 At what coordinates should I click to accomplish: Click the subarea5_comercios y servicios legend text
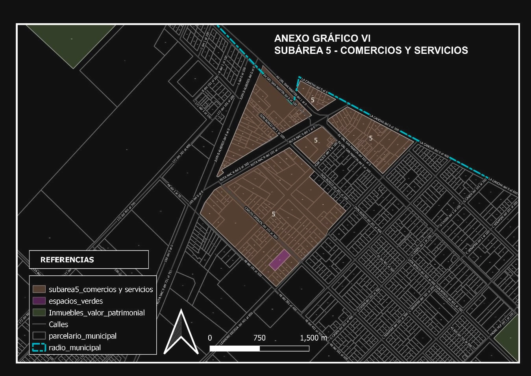[101, 289]
